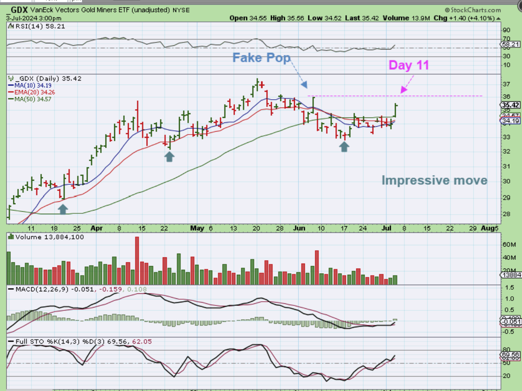Click the 80 level on stochastic axis
This screenshot has width=522, height=391.
[x=506, y=349]
